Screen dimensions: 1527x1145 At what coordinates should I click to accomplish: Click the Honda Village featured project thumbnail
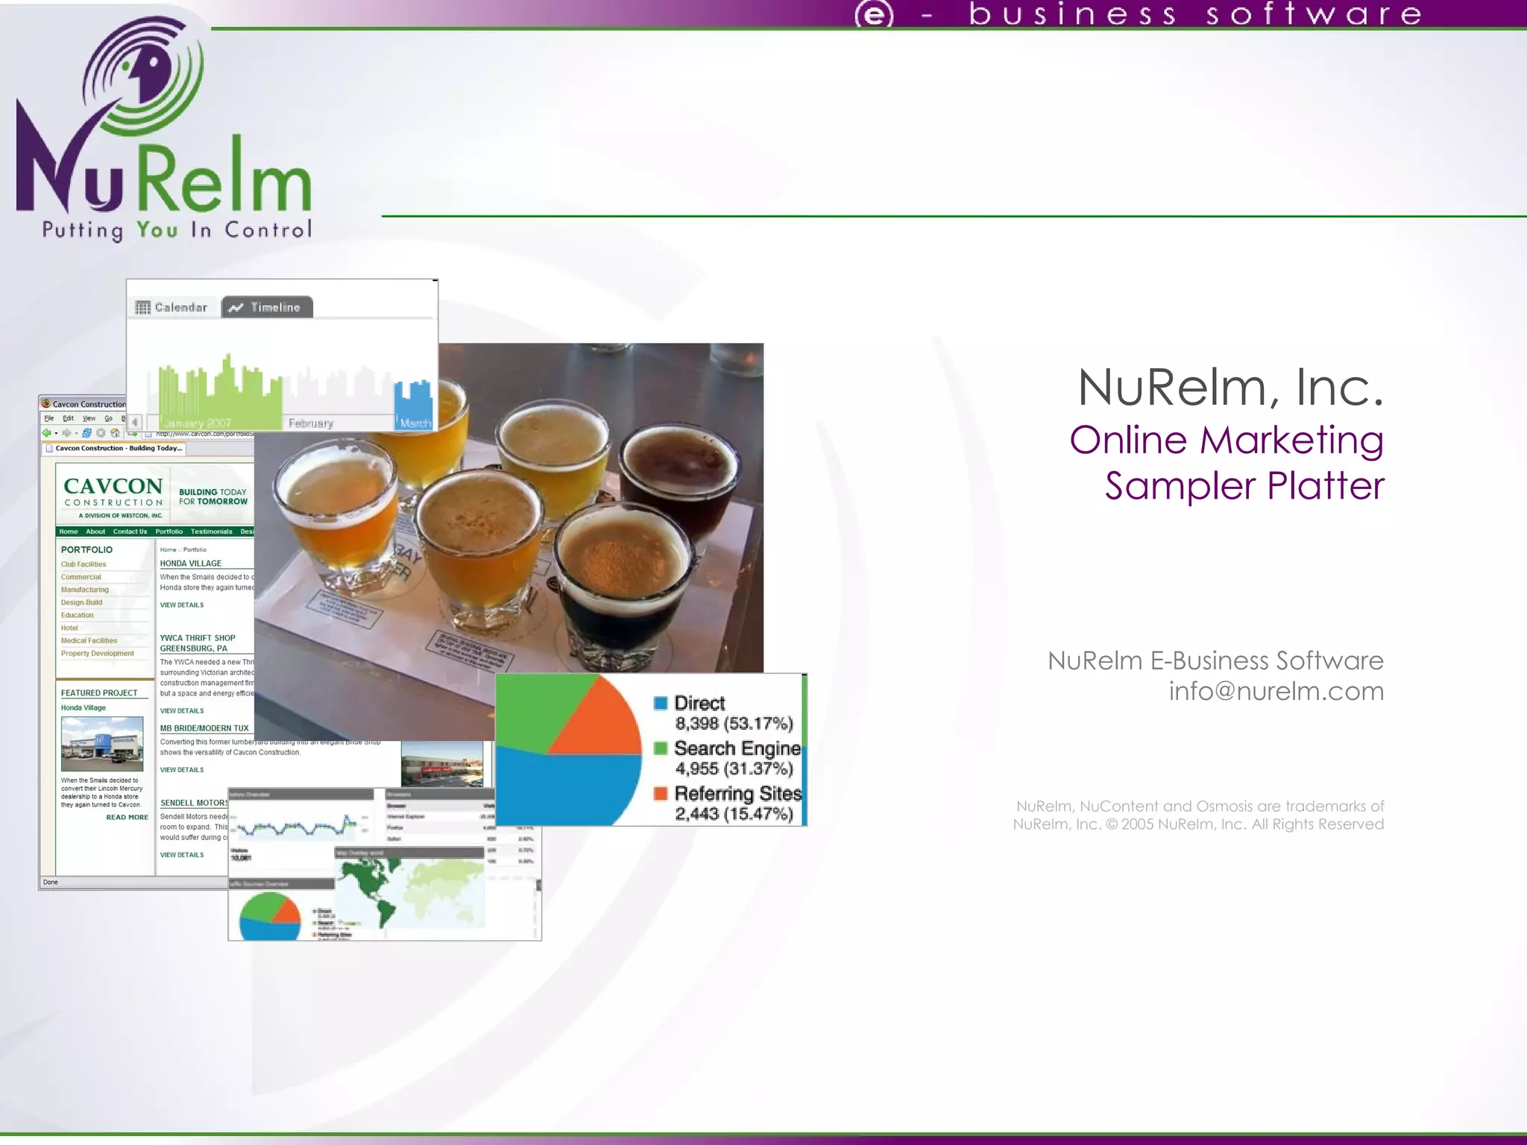click(x=102, y=744)
